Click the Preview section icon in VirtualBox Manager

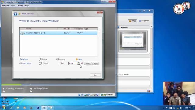[x=119, y=27]
